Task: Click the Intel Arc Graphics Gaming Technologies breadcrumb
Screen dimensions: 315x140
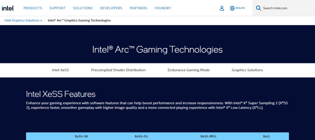Action: (79, 21)
